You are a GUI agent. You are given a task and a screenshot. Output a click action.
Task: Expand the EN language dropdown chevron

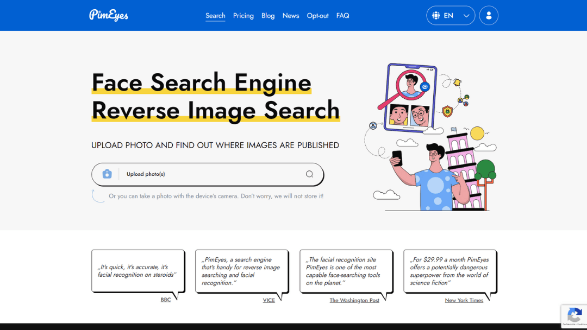click(x=466, y=16)
